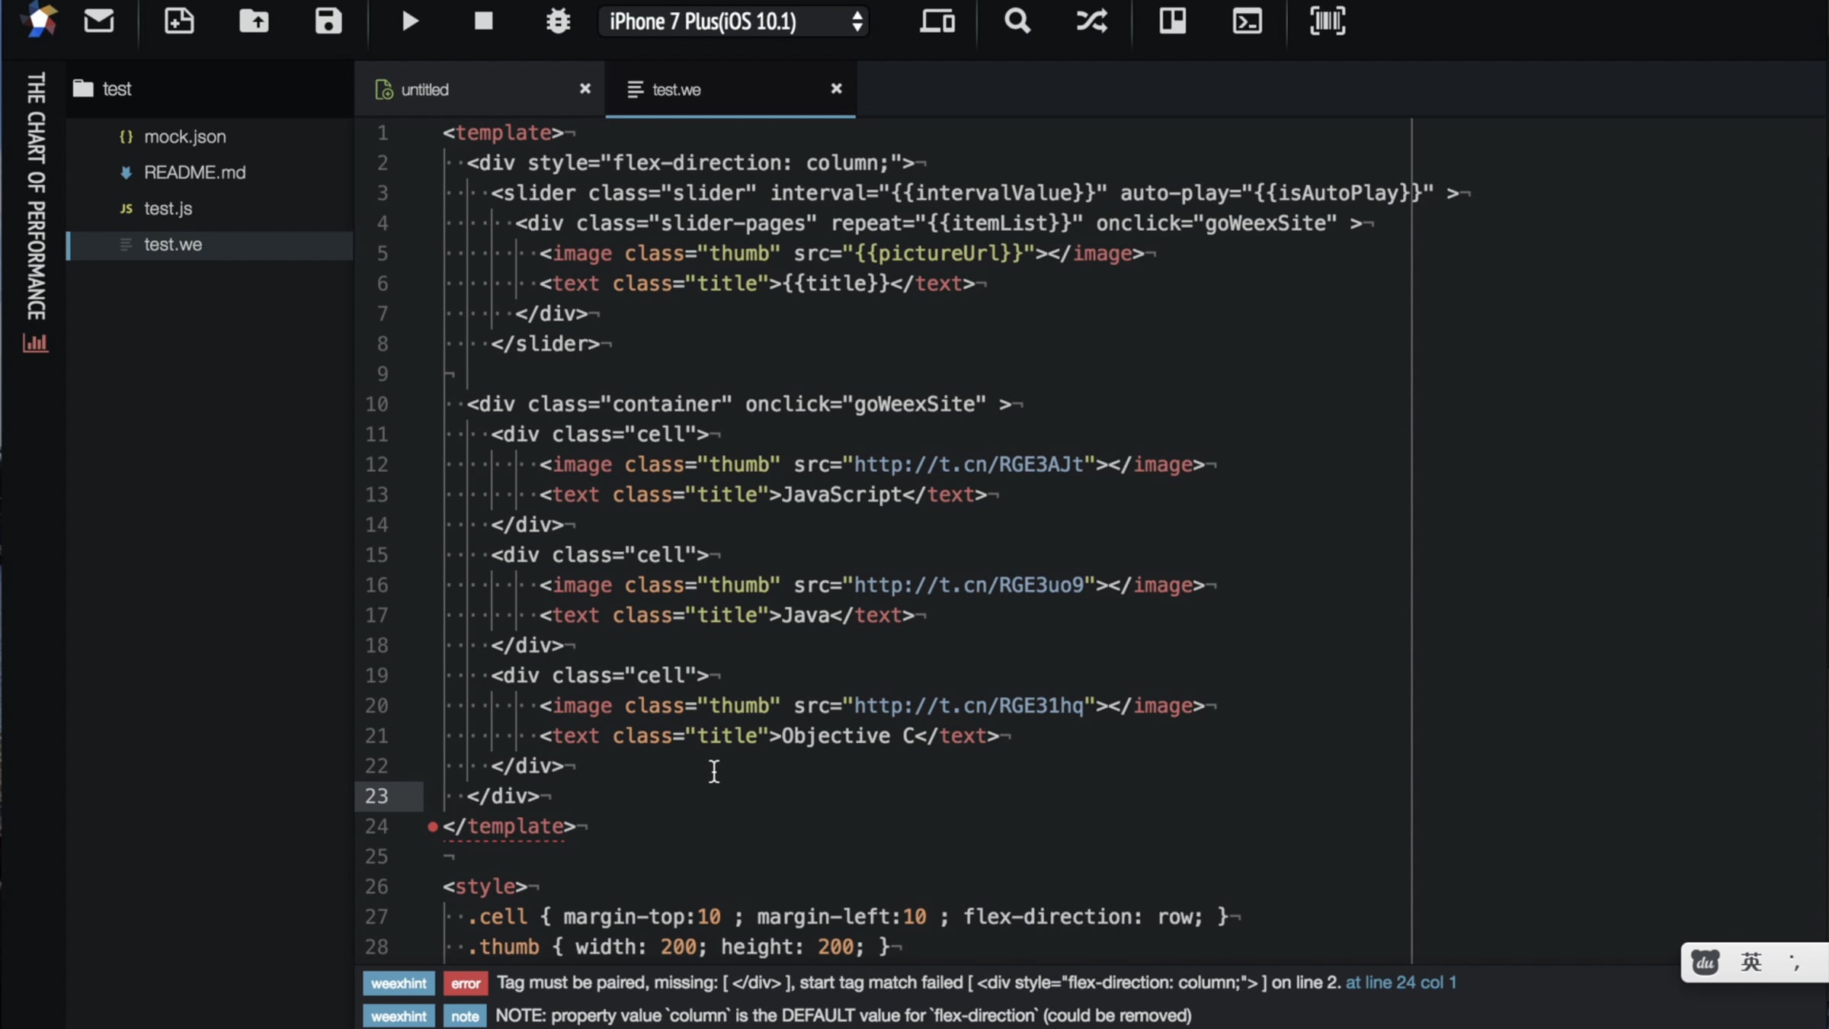
Task: Open the performance chart sidebar icon
Action: pyautogui.click(x=36, y=343)
